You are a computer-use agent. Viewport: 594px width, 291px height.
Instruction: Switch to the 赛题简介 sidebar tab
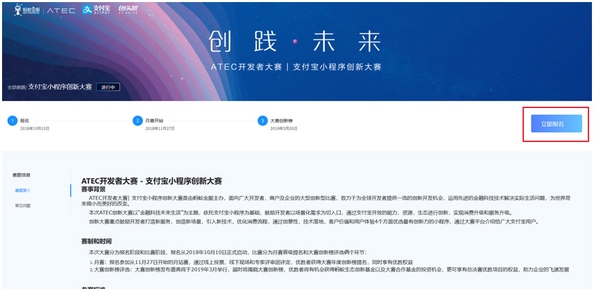pos(23,190)
